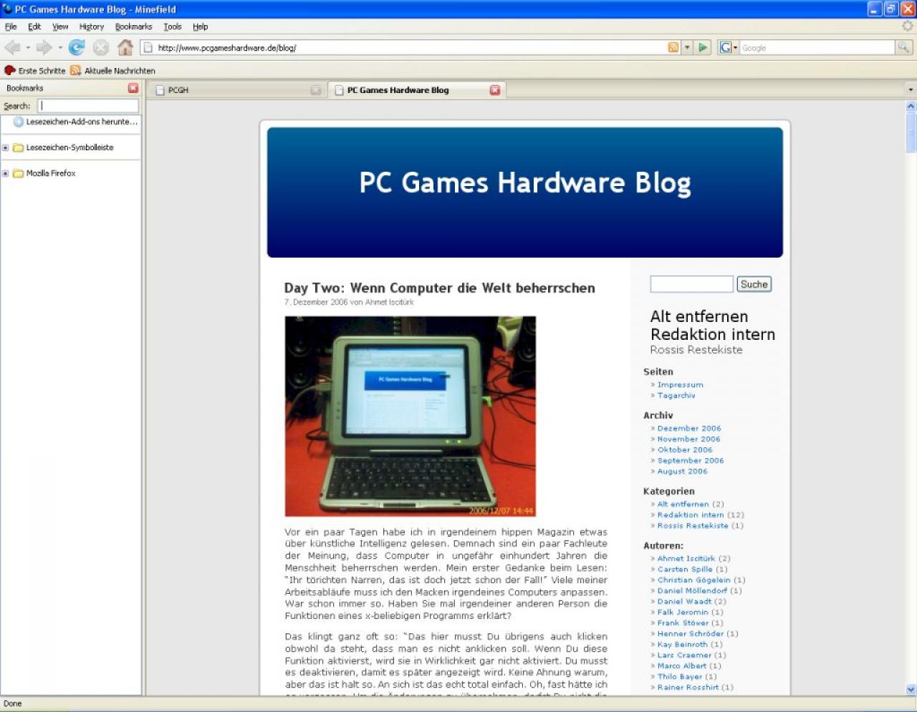Open the Back button history dropdown arrow
The width and height of the screenshot is (917, 712).
(28, 48)
